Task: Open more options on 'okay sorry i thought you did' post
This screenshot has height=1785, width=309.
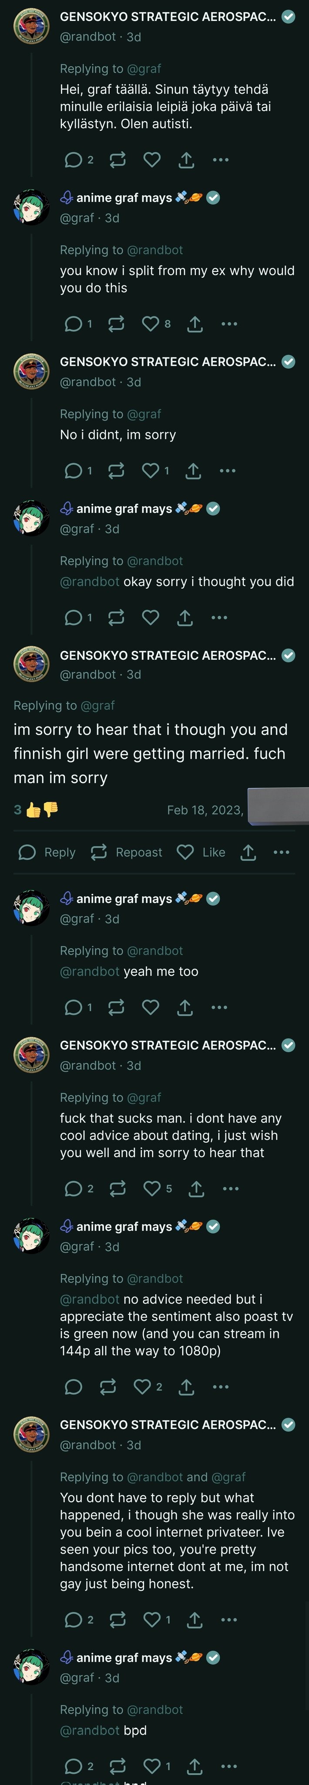Action: (219, 618)
